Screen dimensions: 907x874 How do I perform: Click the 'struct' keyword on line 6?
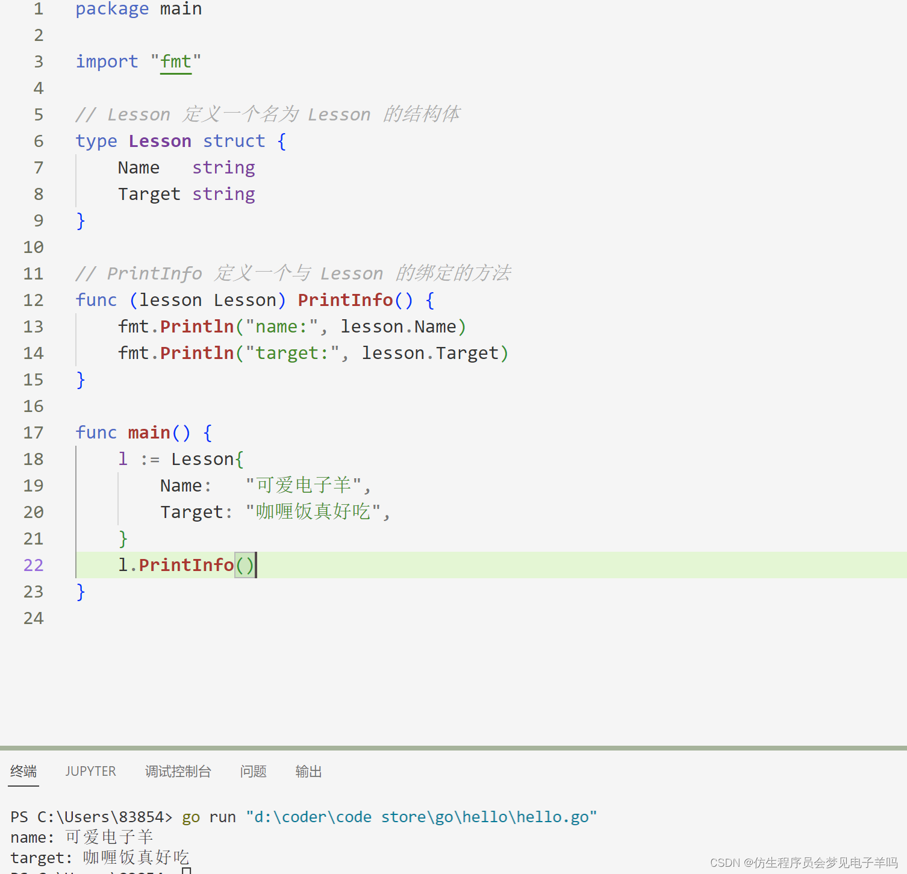234,141
